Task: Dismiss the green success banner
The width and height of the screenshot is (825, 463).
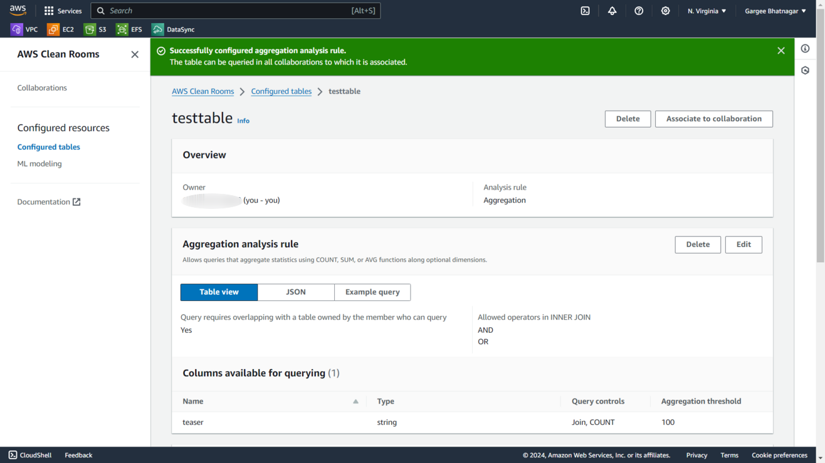Action: click(x=781, y=51)
